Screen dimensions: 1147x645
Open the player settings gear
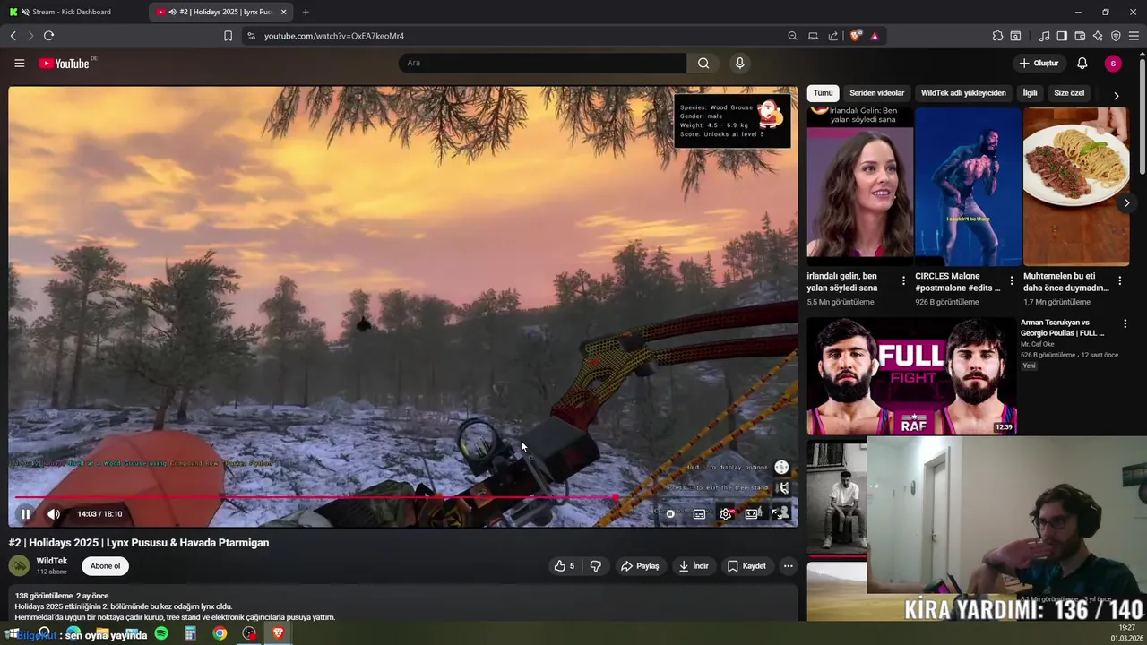[x=726, y=513]
